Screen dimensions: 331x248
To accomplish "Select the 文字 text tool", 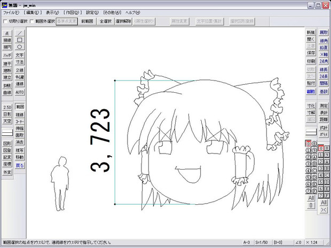I will coord(20,55).
